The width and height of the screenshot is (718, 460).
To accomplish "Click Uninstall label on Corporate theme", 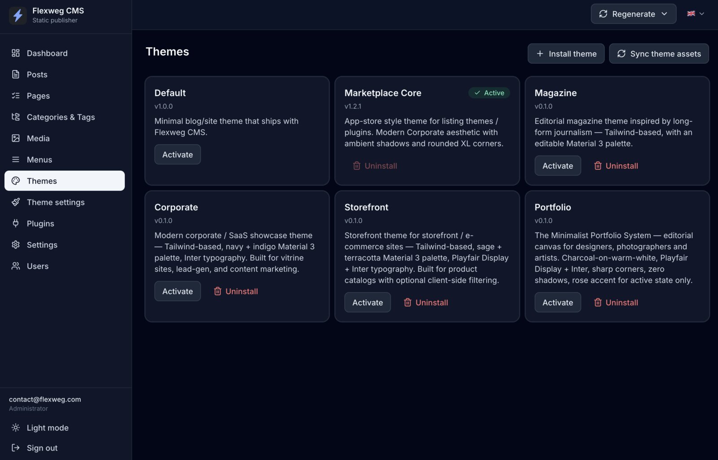I will (241, 291).
